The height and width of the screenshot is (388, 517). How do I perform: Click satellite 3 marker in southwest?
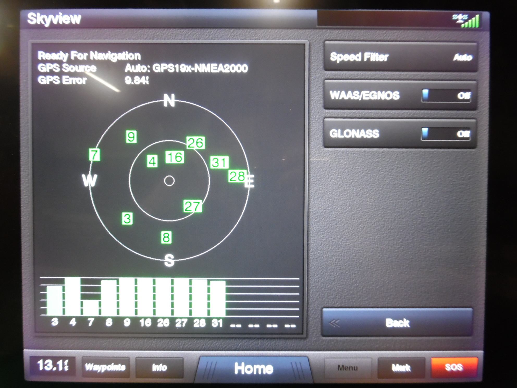pos(127,219)
